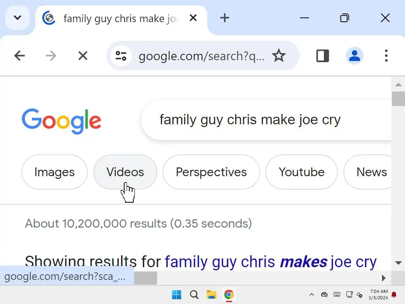Viewport: 405px width, 304px height.
Task: Click the Youtube filter chip
Action: click(301, 172)
